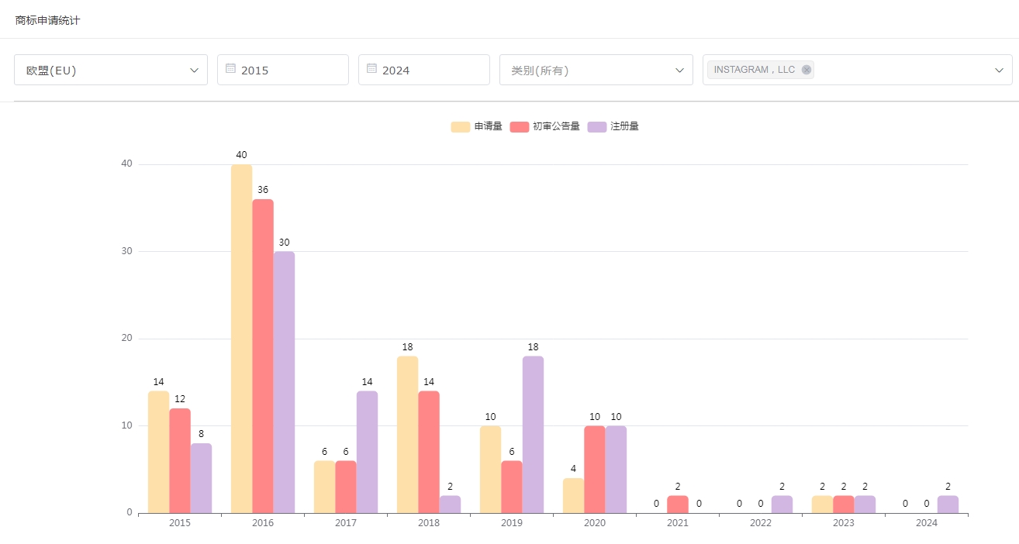This screenshot has width=1019, height=544.
Task: Toggle the 初审公告量 legend series
Action: coord(545,126)
